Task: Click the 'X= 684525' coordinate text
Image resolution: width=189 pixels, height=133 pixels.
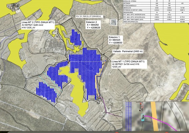Action: tap(115, 40)
